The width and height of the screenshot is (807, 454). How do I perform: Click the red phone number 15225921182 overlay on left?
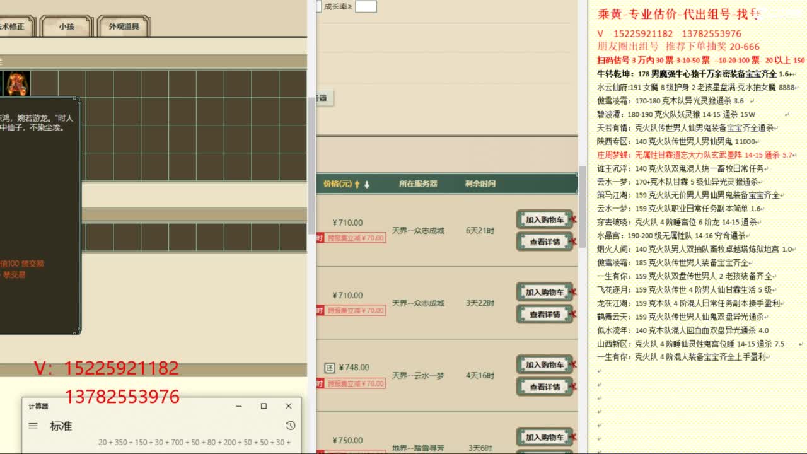[122, 368]
